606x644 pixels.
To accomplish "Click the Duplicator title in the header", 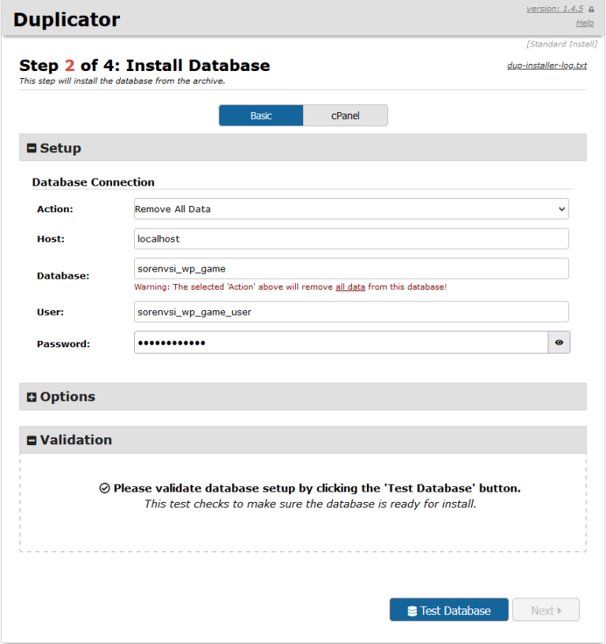I will click(67, 20).
